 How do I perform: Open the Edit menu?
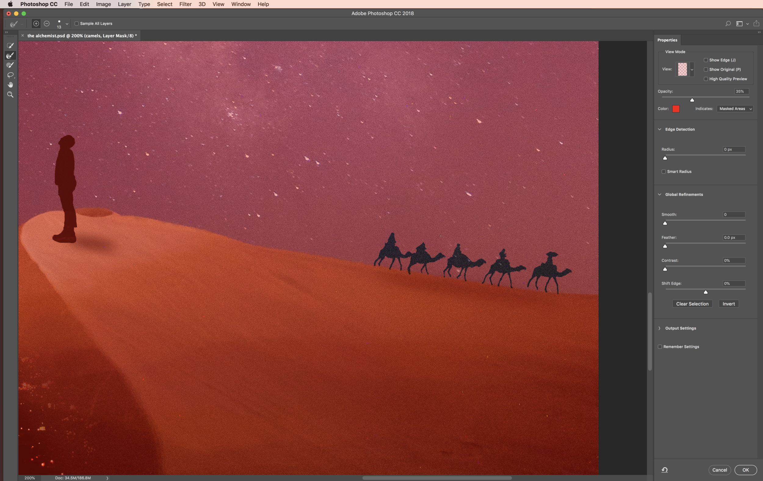(x=84, y=4)
